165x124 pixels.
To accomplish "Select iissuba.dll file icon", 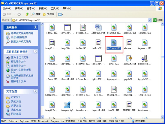I will point(83,89).
